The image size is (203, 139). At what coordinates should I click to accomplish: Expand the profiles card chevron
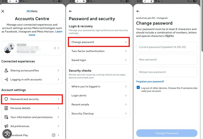(x=58, y=48)
